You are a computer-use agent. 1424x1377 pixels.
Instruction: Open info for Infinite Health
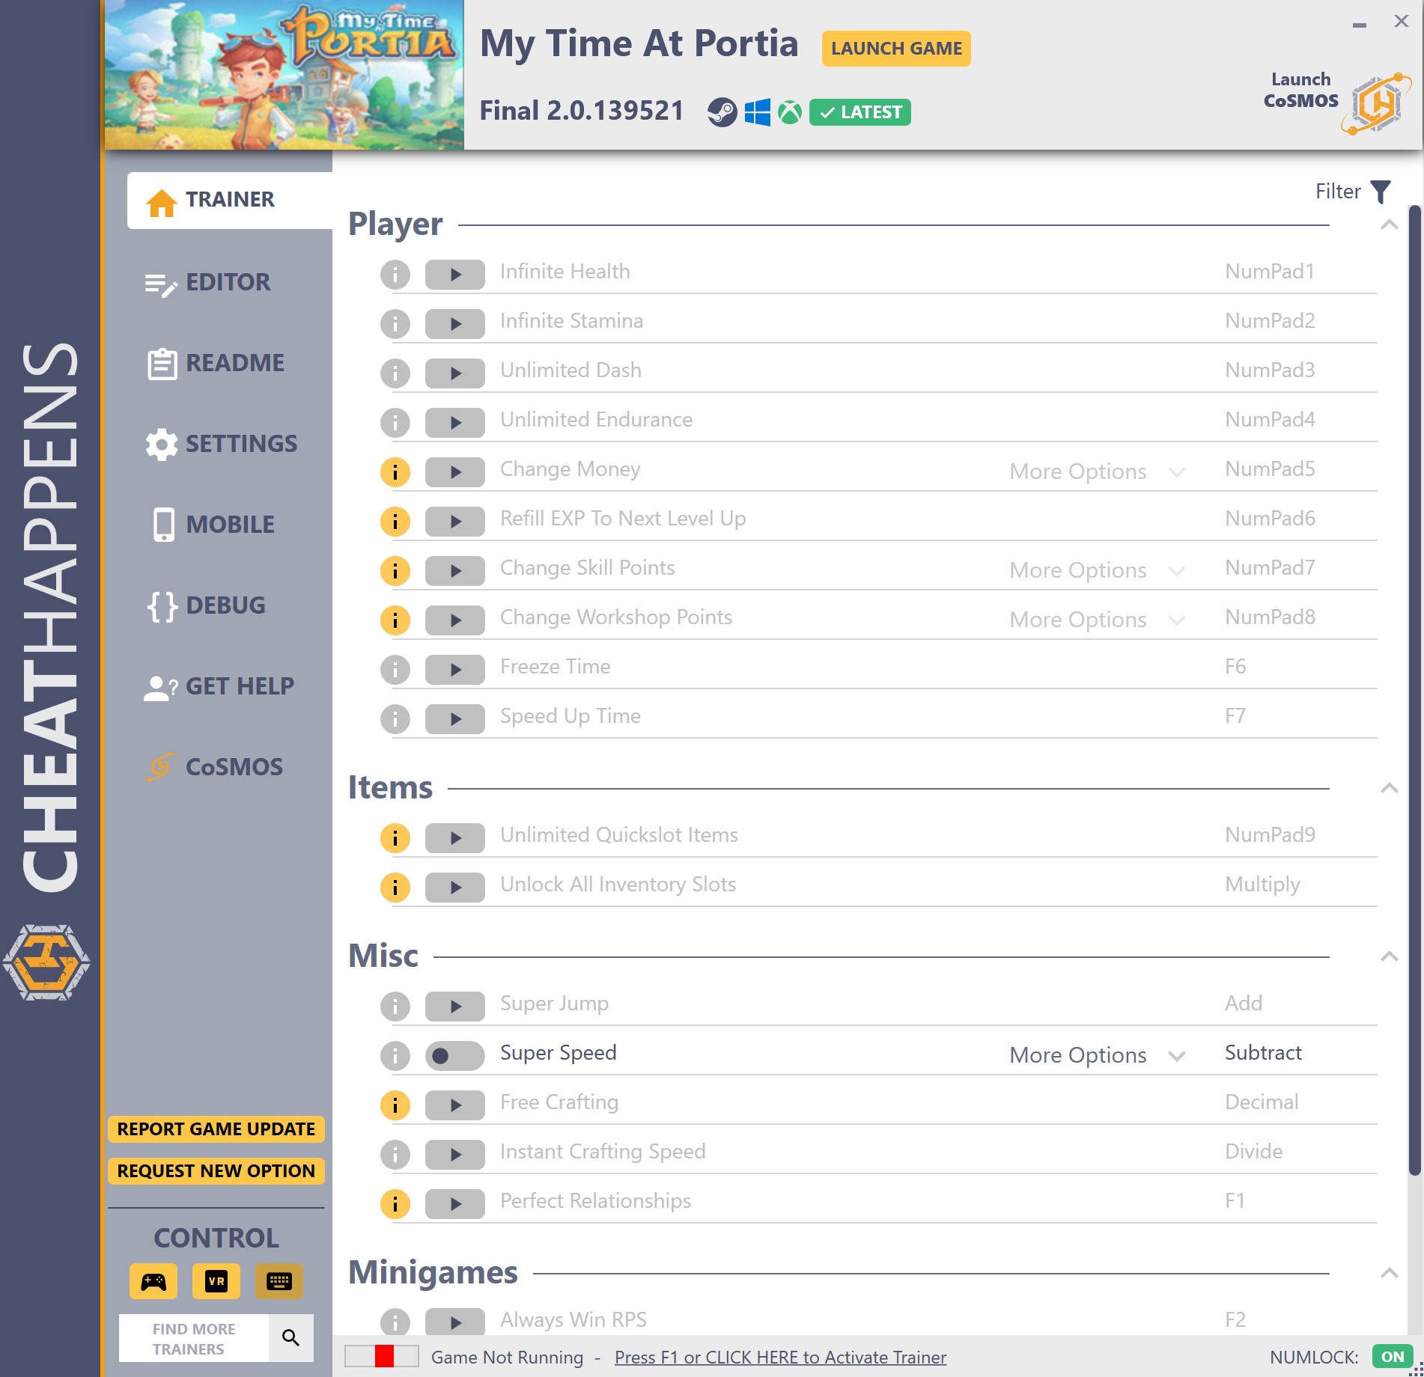[395, 274]
